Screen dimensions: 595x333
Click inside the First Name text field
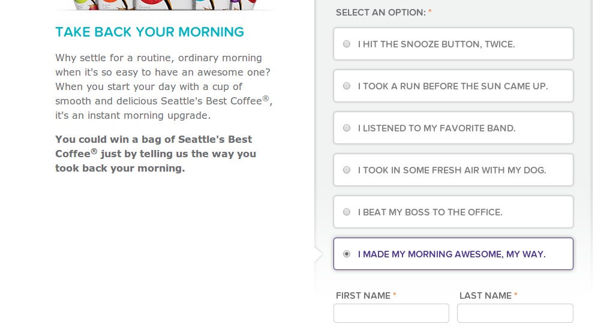[391, 313]
